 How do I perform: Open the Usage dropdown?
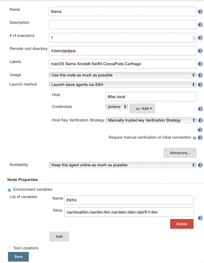tap(123, 75)
